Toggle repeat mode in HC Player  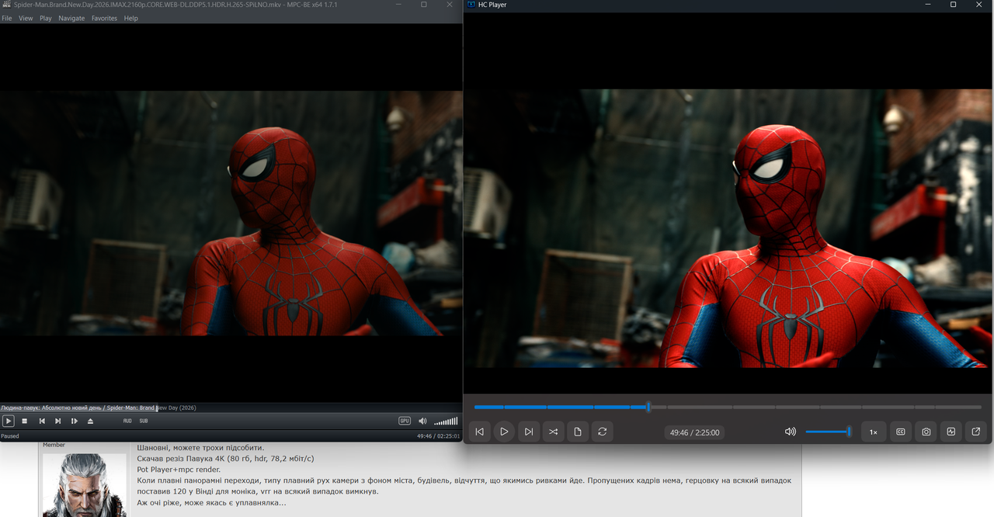(x=602, y=432)
